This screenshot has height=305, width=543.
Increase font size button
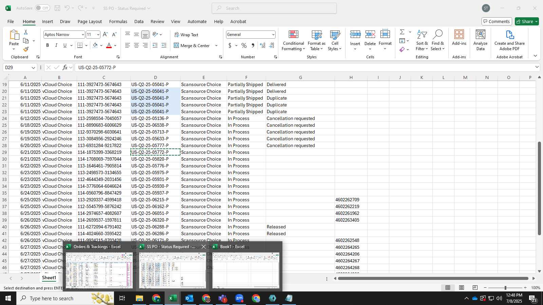click(105, 35)
